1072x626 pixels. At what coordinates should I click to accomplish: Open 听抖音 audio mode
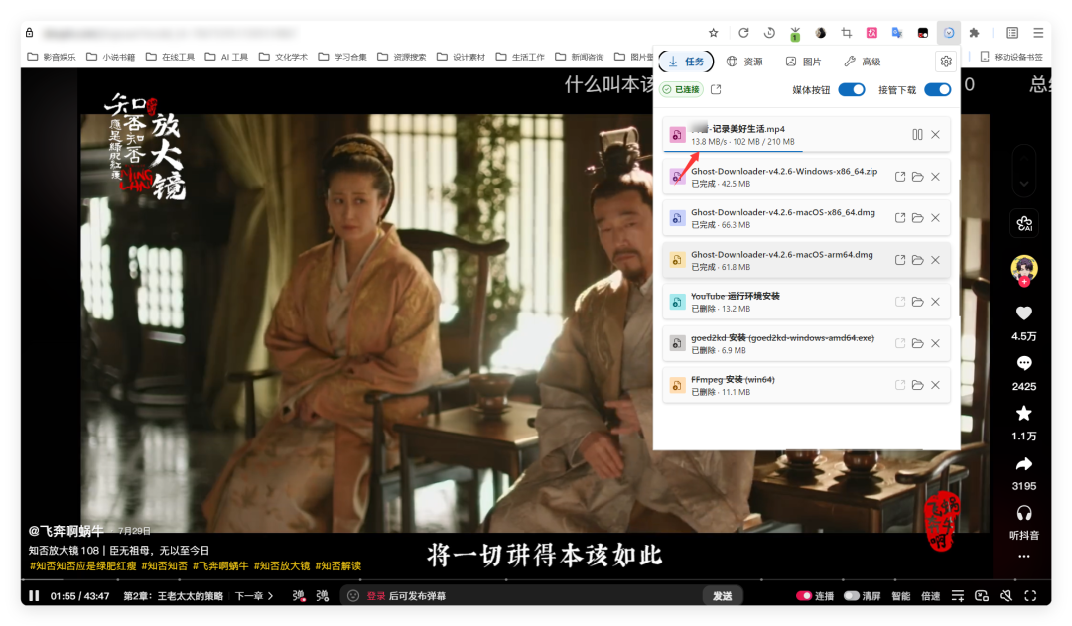[x=1024, y=513]
